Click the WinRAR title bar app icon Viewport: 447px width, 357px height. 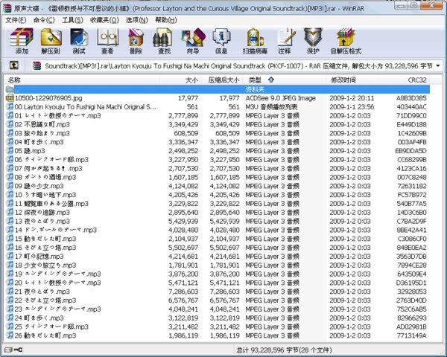(x=7, y=8)
